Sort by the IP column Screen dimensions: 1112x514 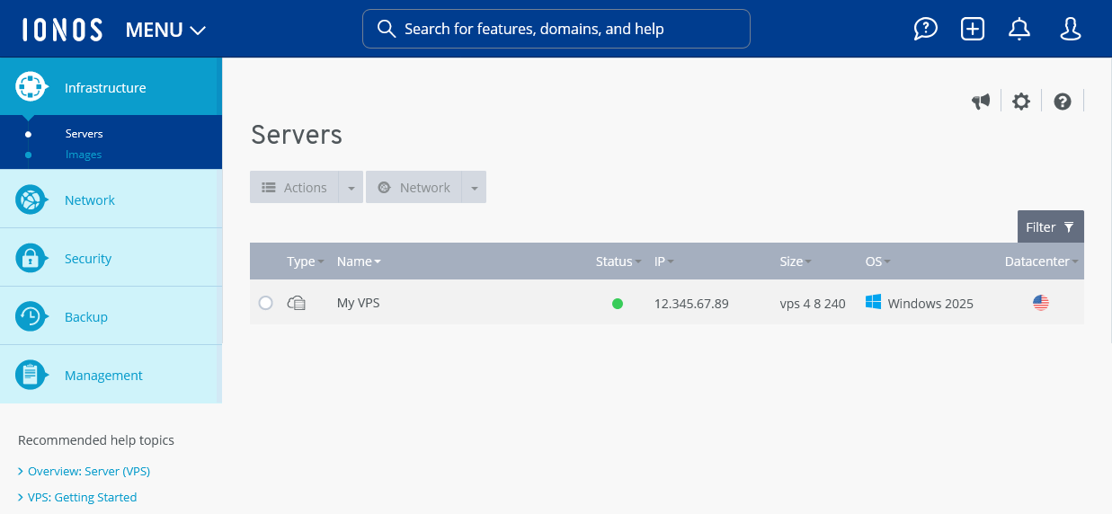point(664,261)
